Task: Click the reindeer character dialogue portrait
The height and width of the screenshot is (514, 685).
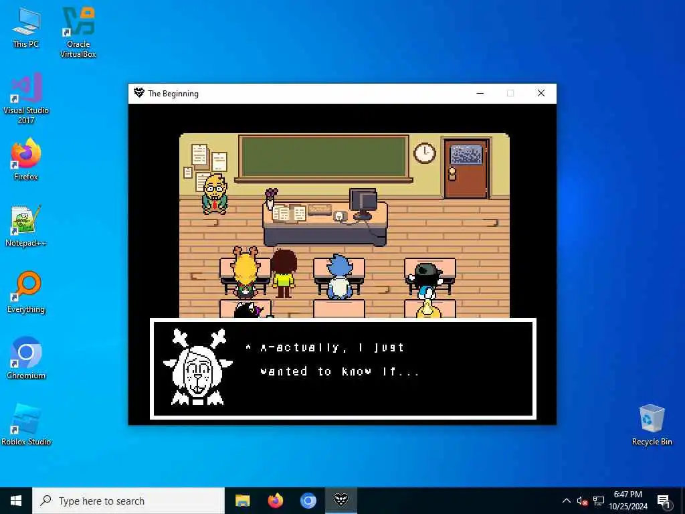Action: (x=198, y=367)
